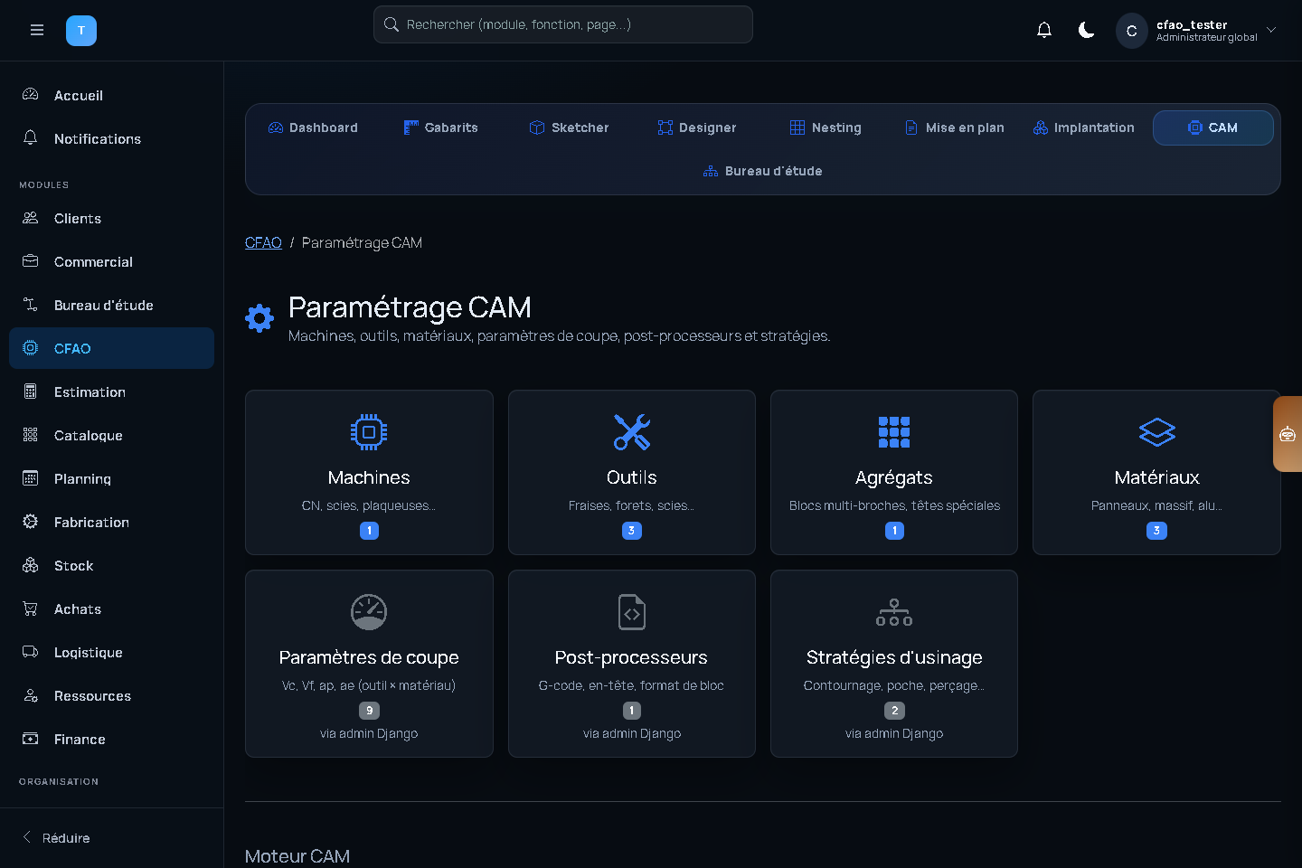Open the Paramètres de coupe card title
This screenshot has height=868, width=1302.
[369, 657]
